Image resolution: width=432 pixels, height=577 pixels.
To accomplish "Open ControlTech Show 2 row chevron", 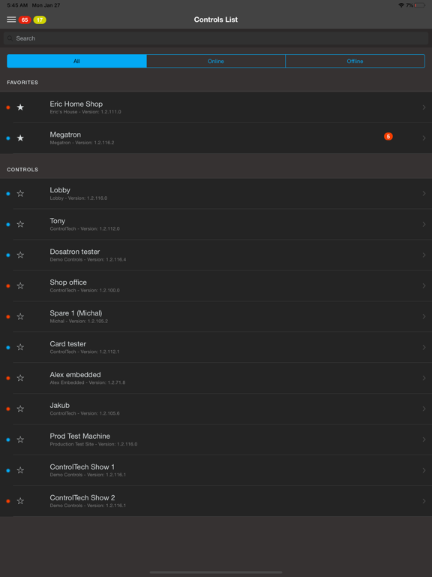I will (424, 501).
